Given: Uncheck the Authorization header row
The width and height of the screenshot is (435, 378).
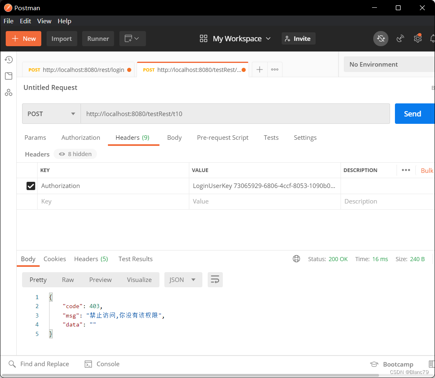Looking at the screenshot, I should tap(31, 186).
